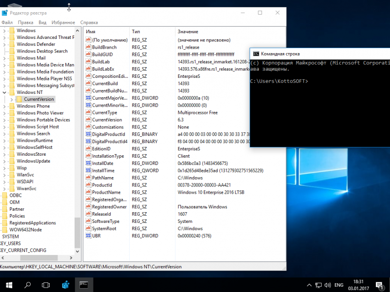Open the Файл menu

click(7, 22)
